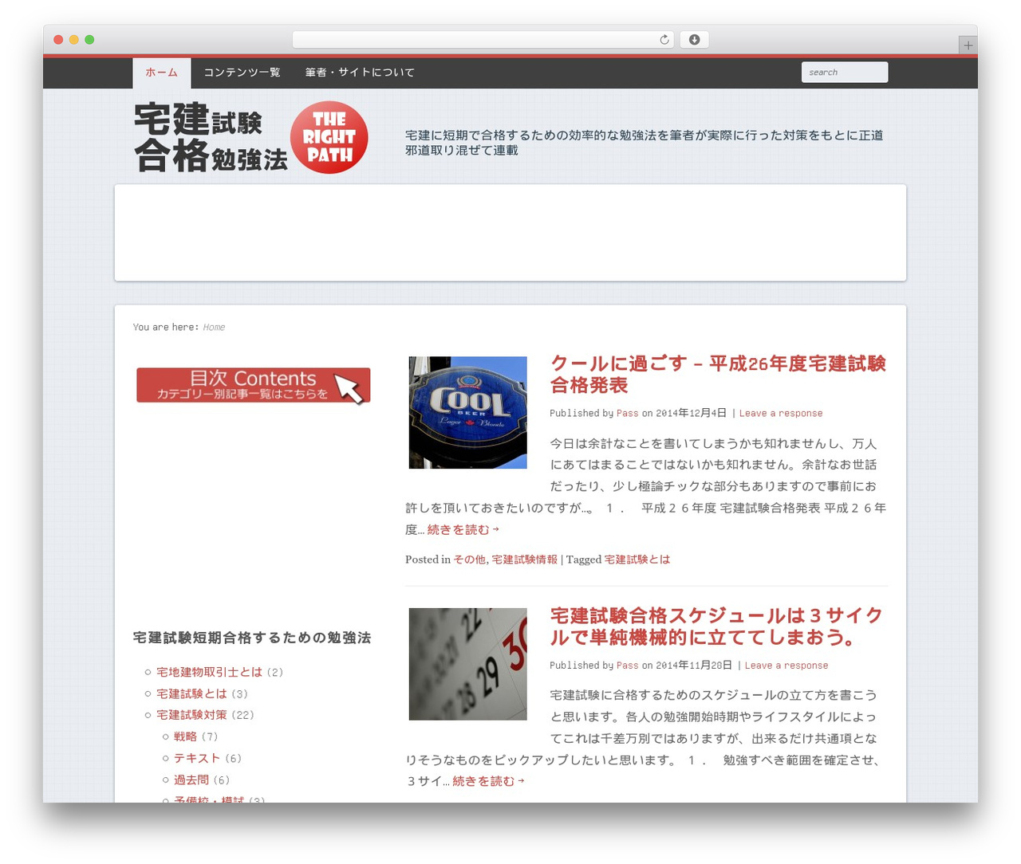This screenshot has width=1021, height=864.
Task: Open the 宅建試験情報 category link
Action: coord(524,560)
